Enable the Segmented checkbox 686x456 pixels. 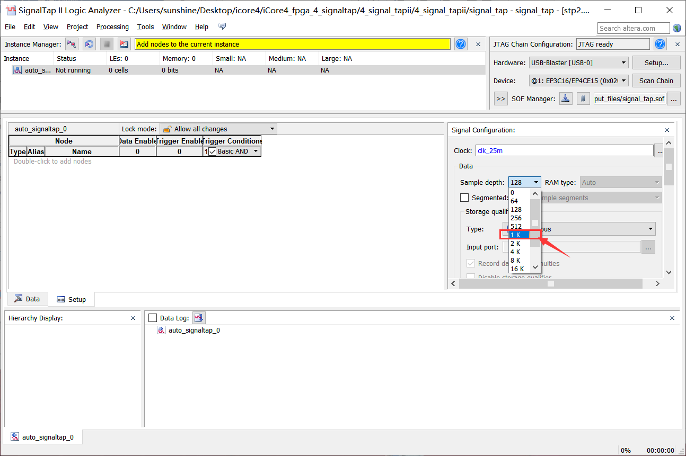click(464, 198)
